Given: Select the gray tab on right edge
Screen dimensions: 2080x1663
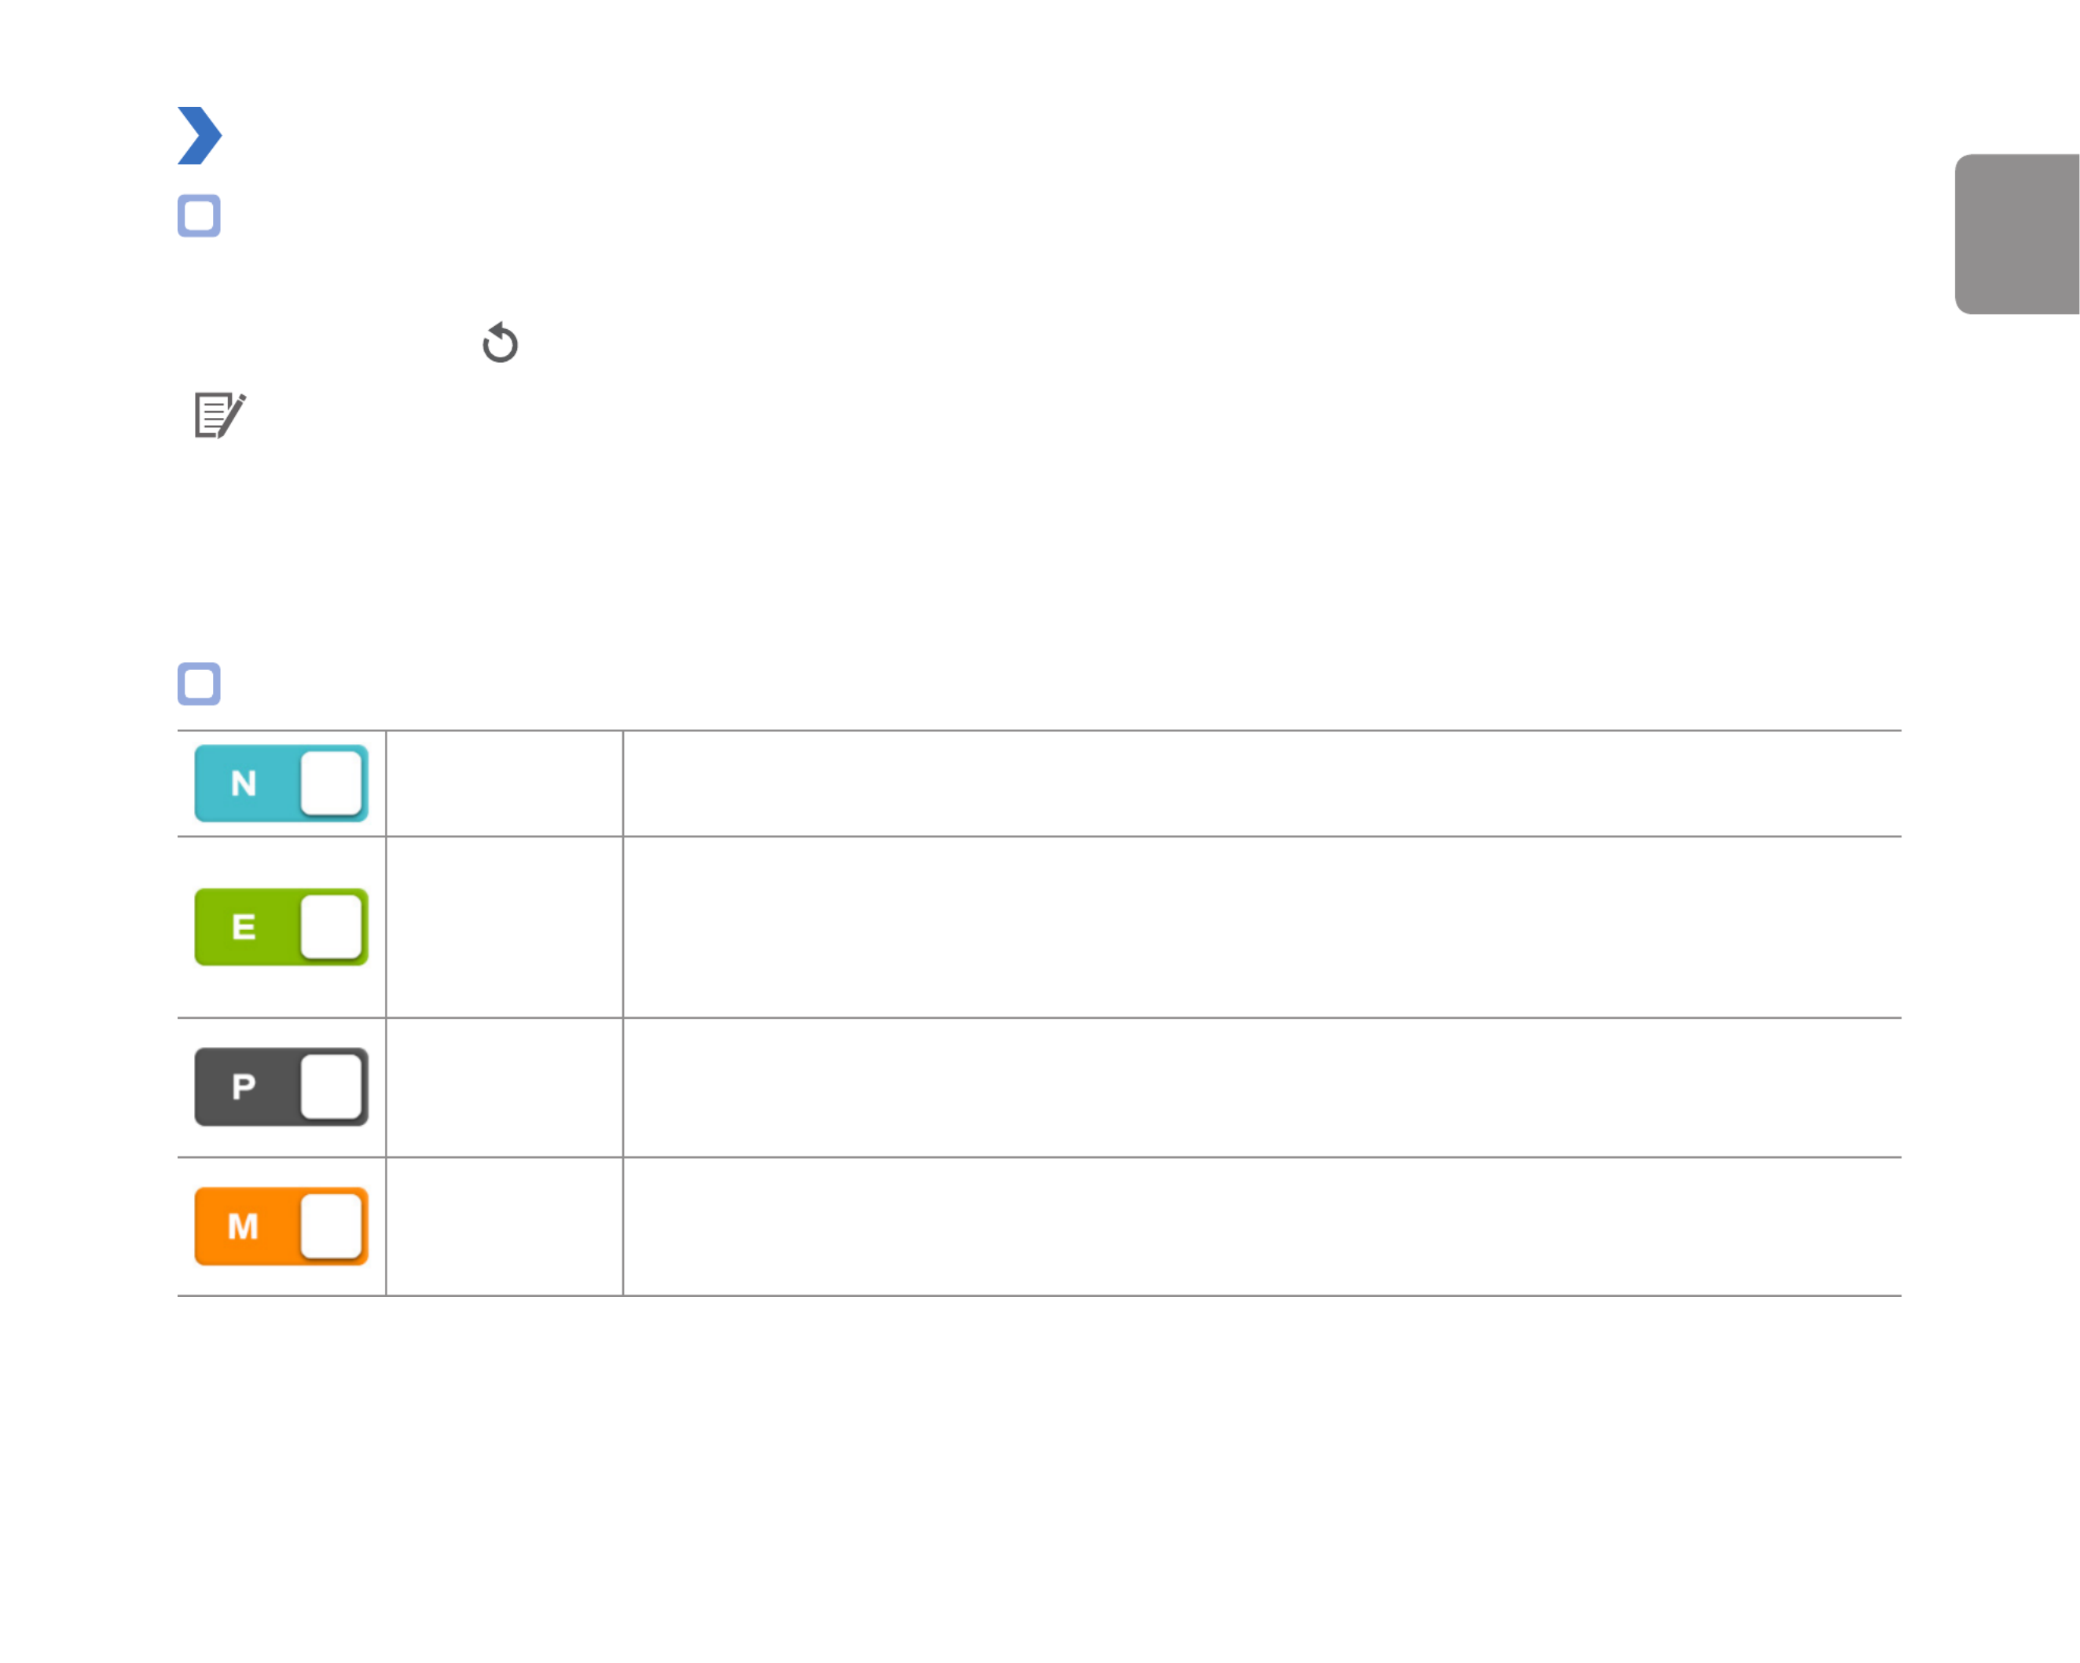Looking at the screenshot, I should [2017, 234].
